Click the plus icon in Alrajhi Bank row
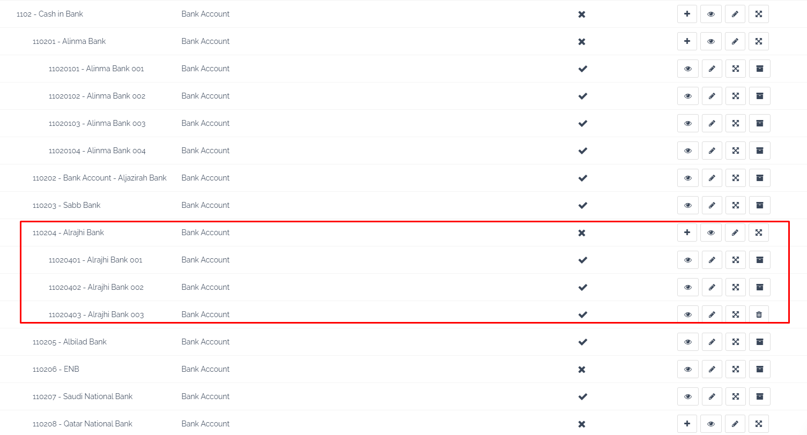Image resolution: width=807 pixels, height=435 pixels. click(687, 232)
